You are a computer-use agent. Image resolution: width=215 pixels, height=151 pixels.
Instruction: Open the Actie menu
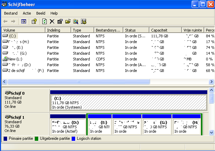27,13
